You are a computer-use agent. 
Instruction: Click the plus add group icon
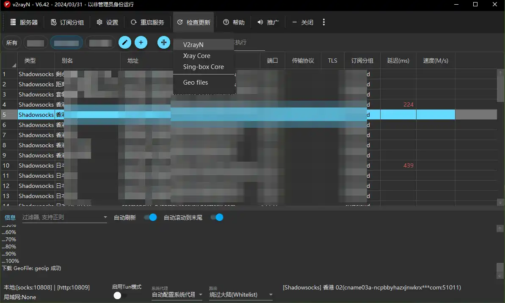point(141,42)
